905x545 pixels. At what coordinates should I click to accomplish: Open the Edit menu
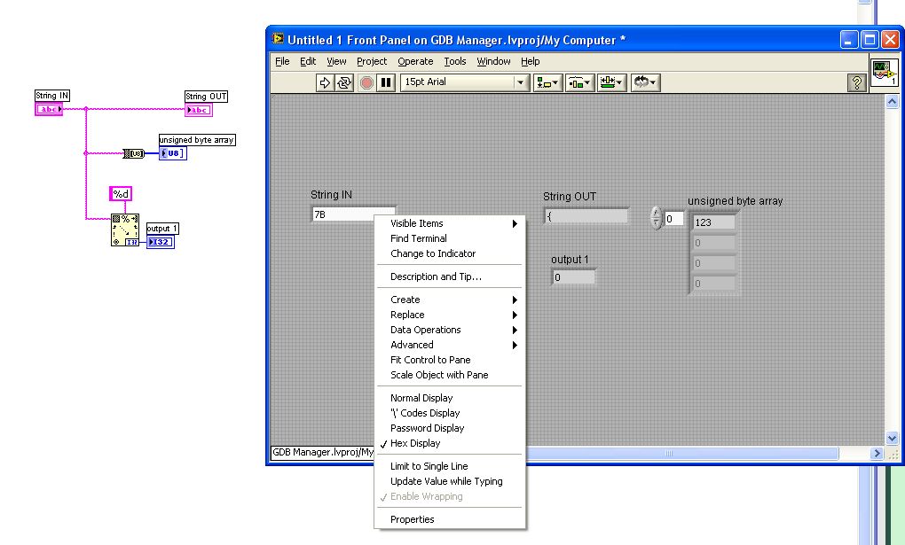(x=308, y=61)
